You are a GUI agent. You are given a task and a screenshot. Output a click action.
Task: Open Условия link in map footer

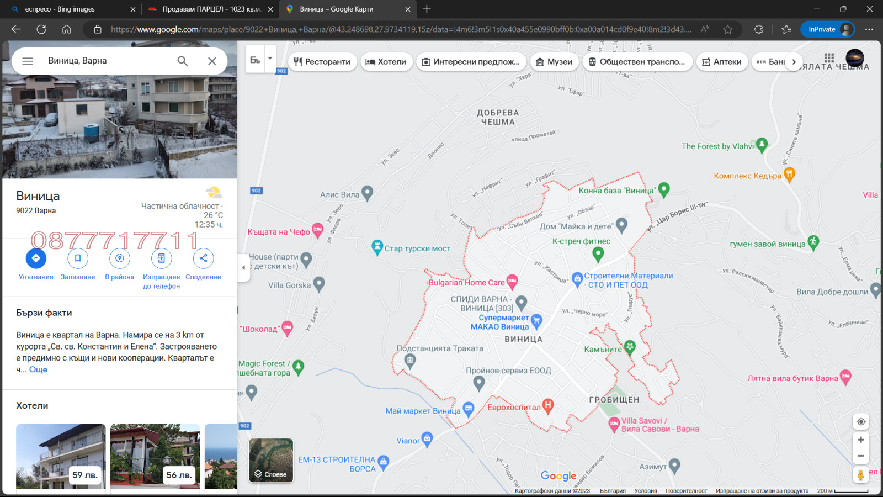(x=646, y=491)
